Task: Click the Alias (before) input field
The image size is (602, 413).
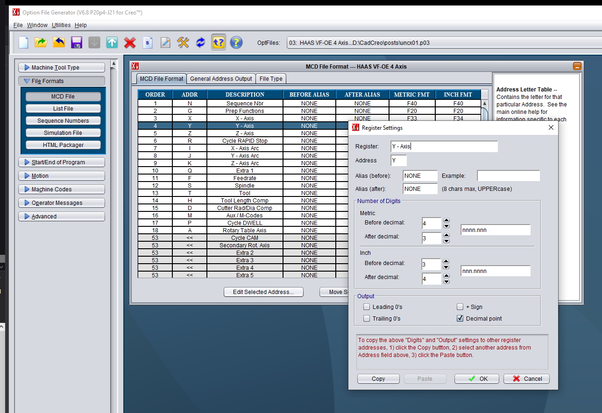Action: 420,176
